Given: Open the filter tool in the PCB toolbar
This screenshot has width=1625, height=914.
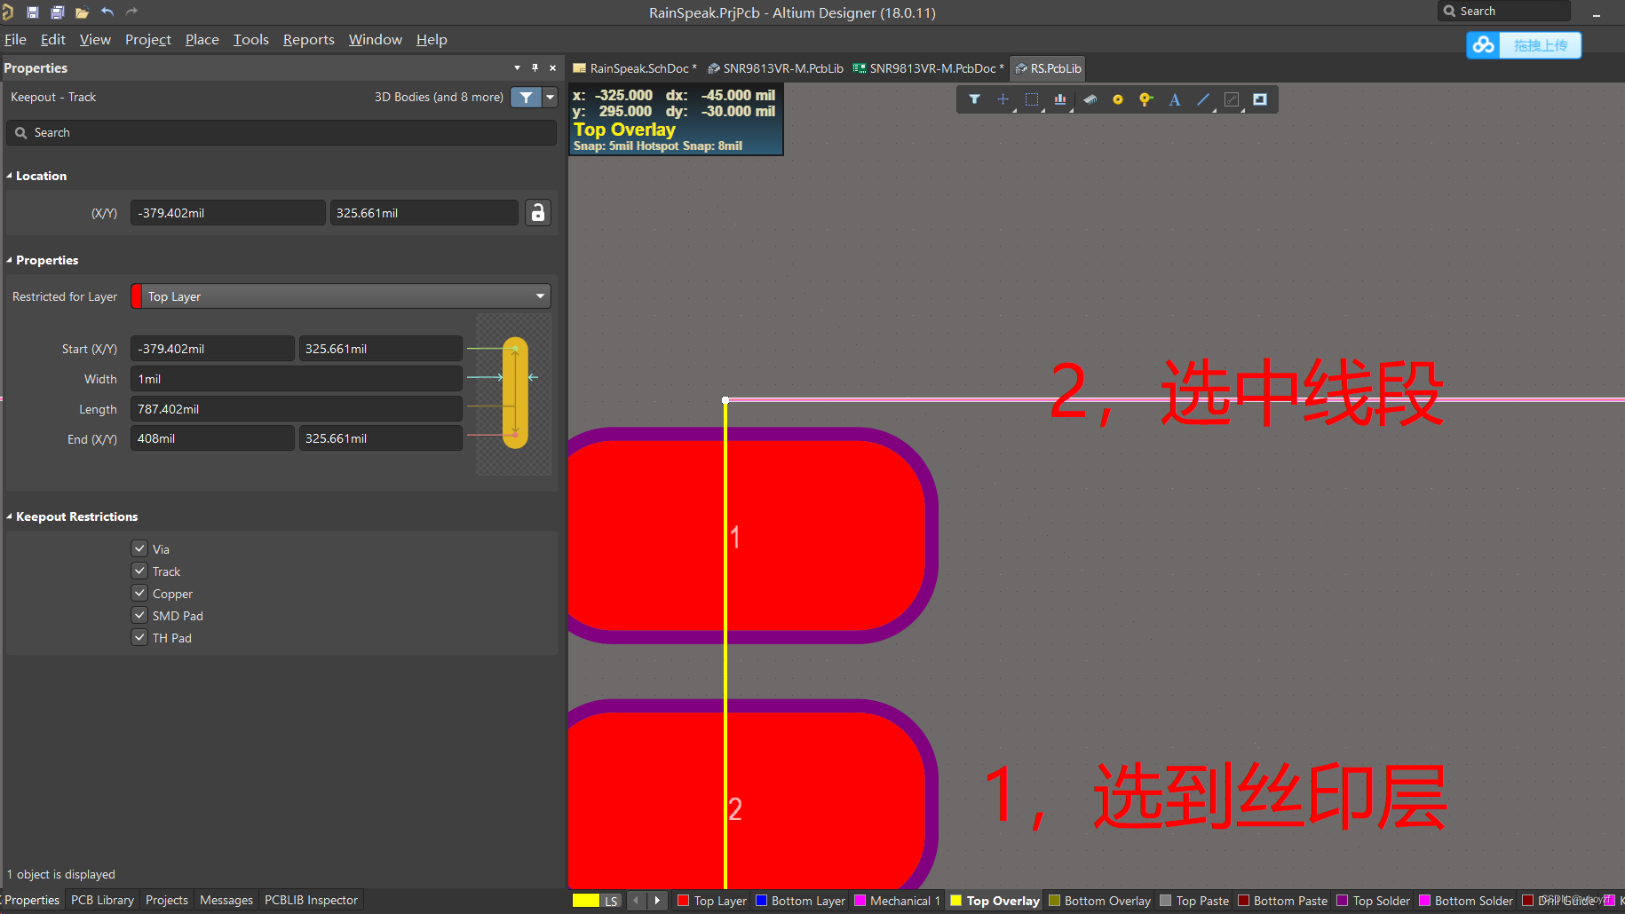Looking at the screenshot, I should (x=974, y=99).
